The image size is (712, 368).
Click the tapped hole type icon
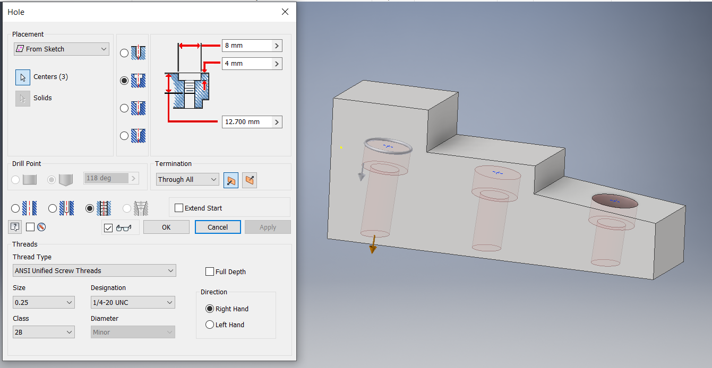(104, 208)
